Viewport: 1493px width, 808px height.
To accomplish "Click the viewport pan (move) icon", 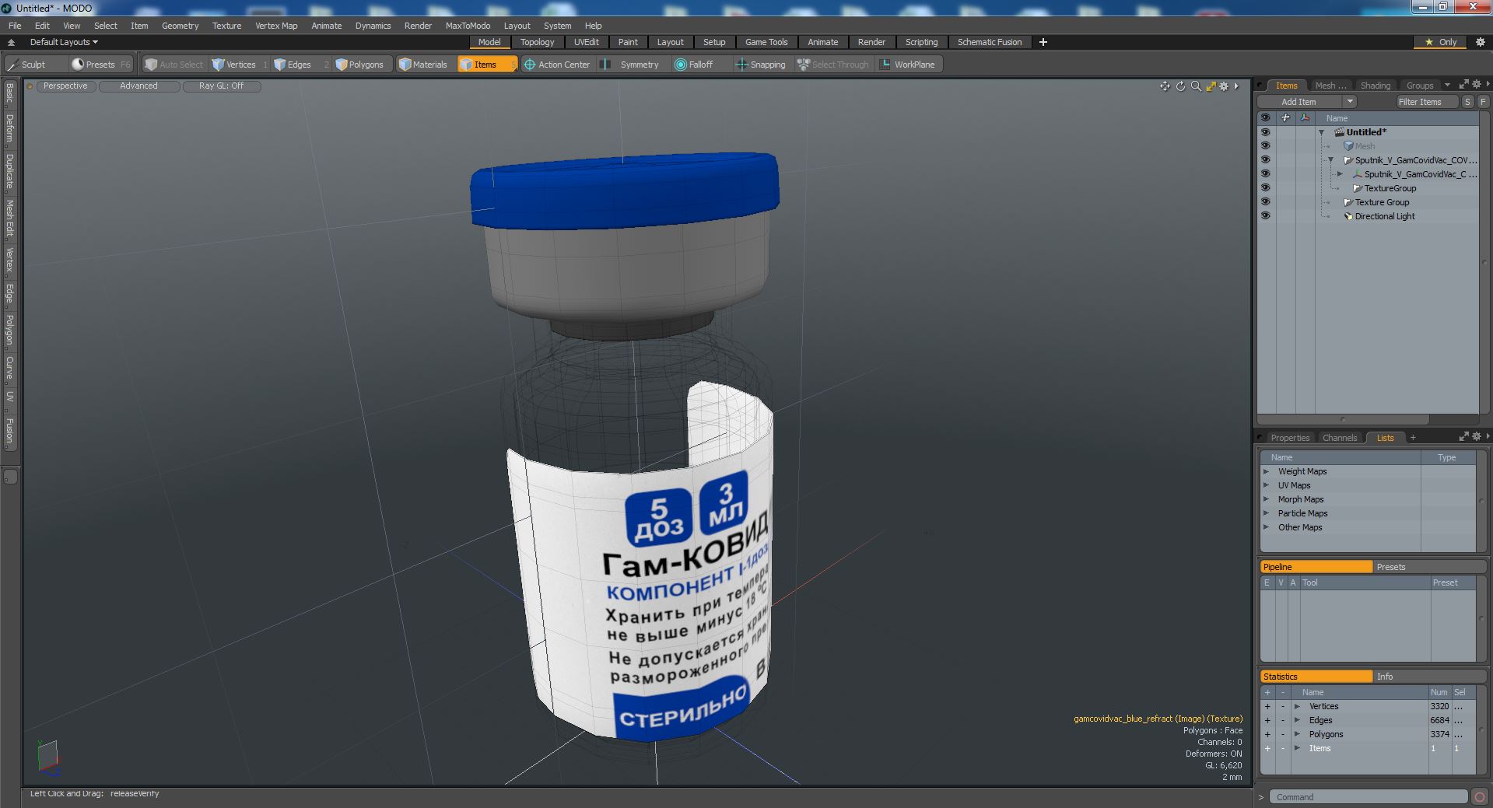I will 1165,86.
